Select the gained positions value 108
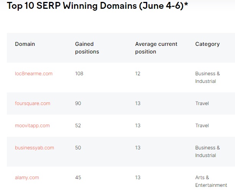 pyautogui.click(x=79, y=73)
